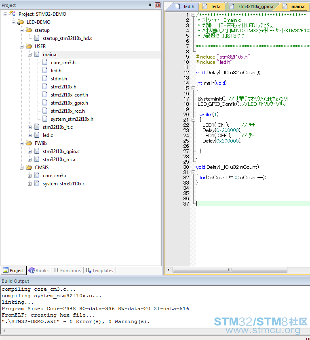Viewport: 310px width, 340px height.
Task: Select stm32f10x_it.c in the tree
Action: click(58, 127)
